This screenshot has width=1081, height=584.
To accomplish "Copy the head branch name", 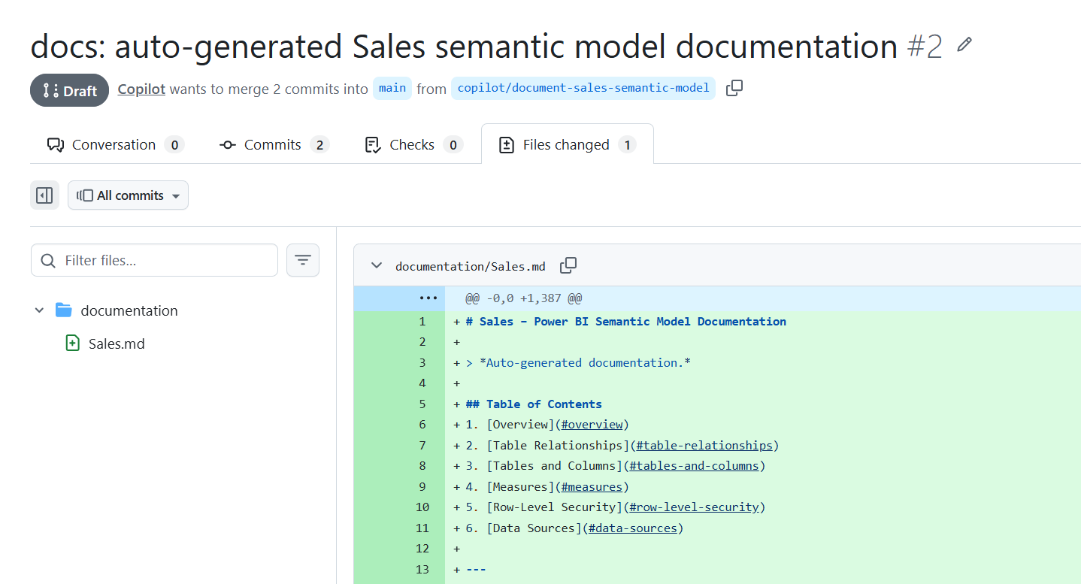I will [734, 89].
